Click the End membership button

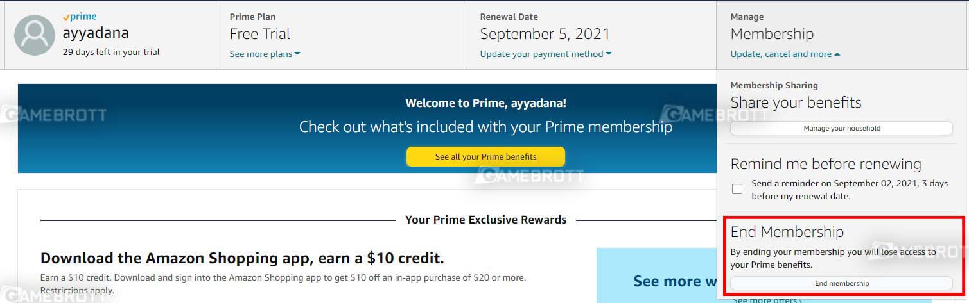point(841,283)
